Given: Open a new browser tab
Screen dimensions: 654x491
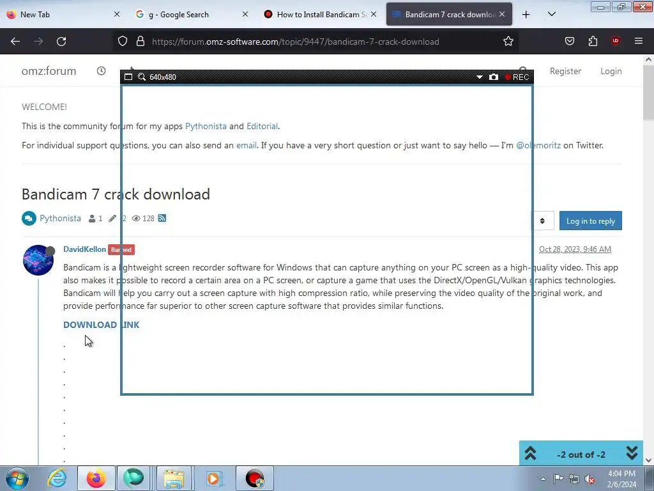Looking at the screenshot, I should click(526, 15).
